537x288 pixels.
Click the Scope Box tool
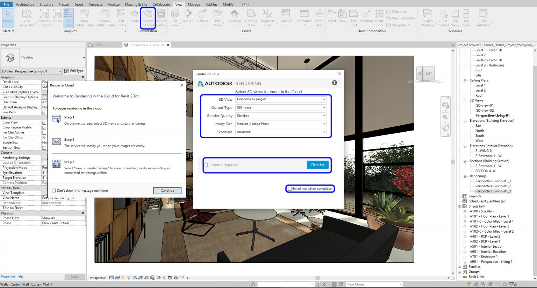319,17
